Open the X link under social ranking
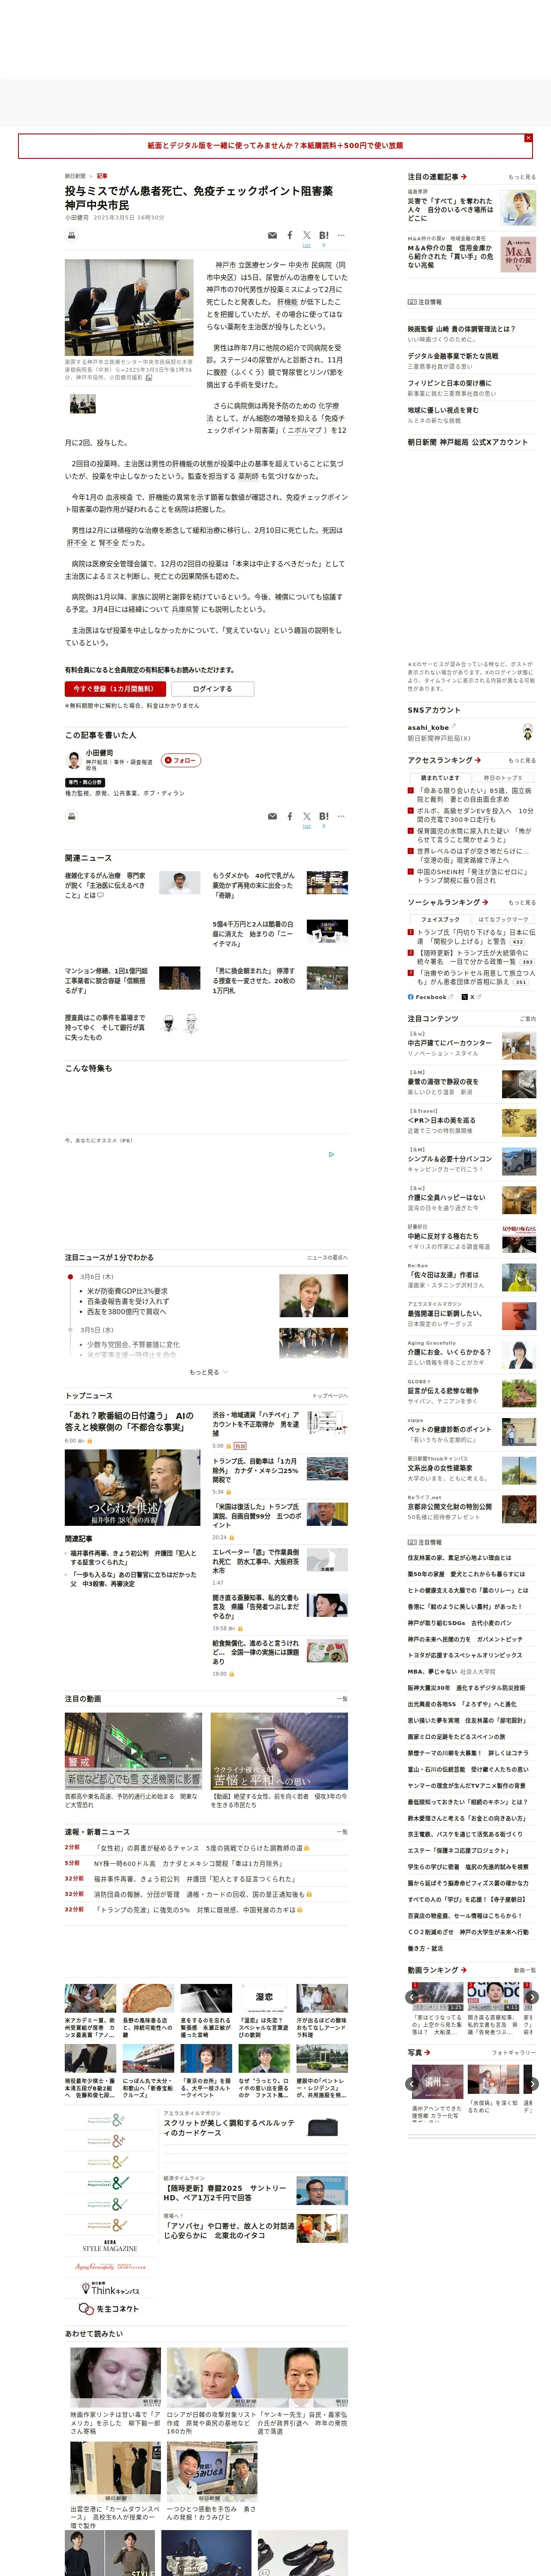Viewport: 551px width, 2576px height. pos(471,996)
